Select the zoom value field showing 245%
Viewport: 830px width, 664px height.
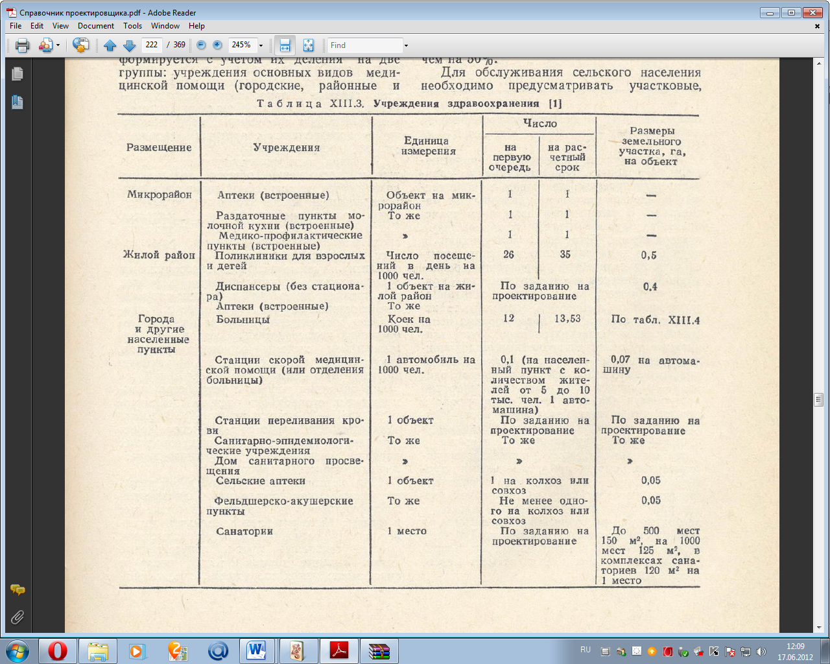click(x=242, y=45)
